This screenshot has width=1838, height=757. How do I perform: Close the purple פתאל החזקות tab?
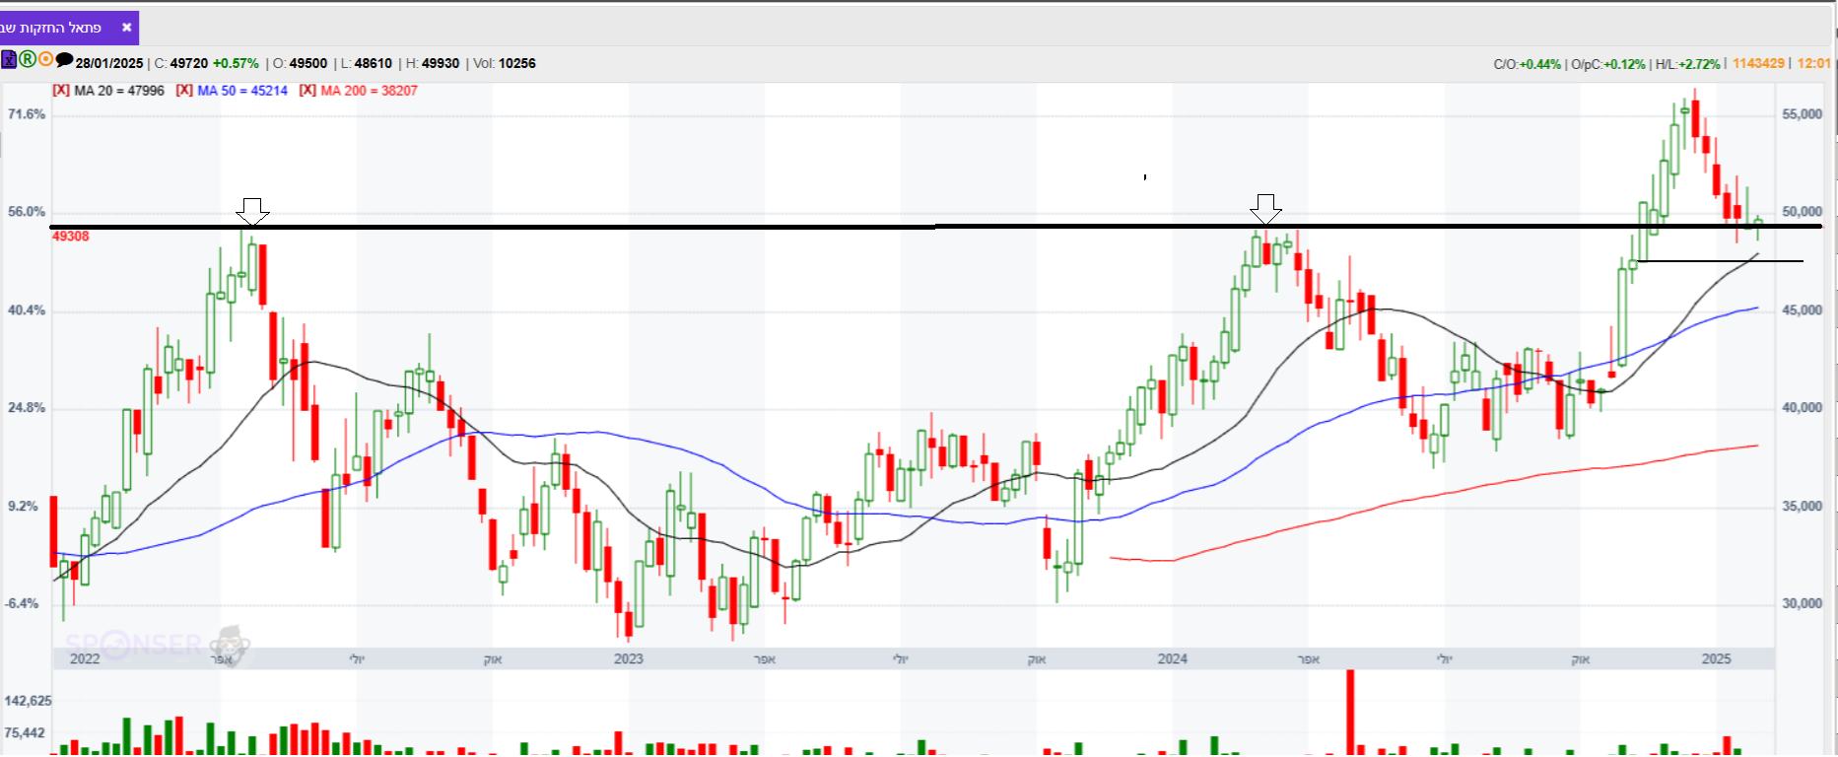coord(126,28)
